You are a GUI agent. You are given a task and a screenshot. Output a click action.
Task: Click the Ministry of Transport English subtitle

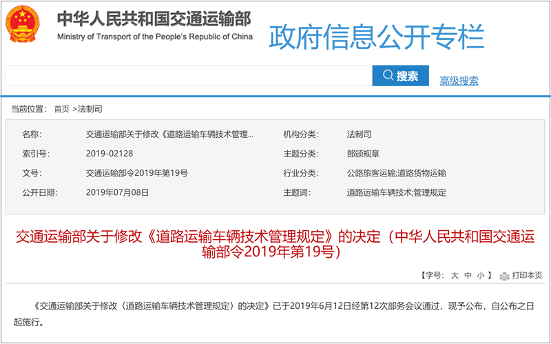154,37
